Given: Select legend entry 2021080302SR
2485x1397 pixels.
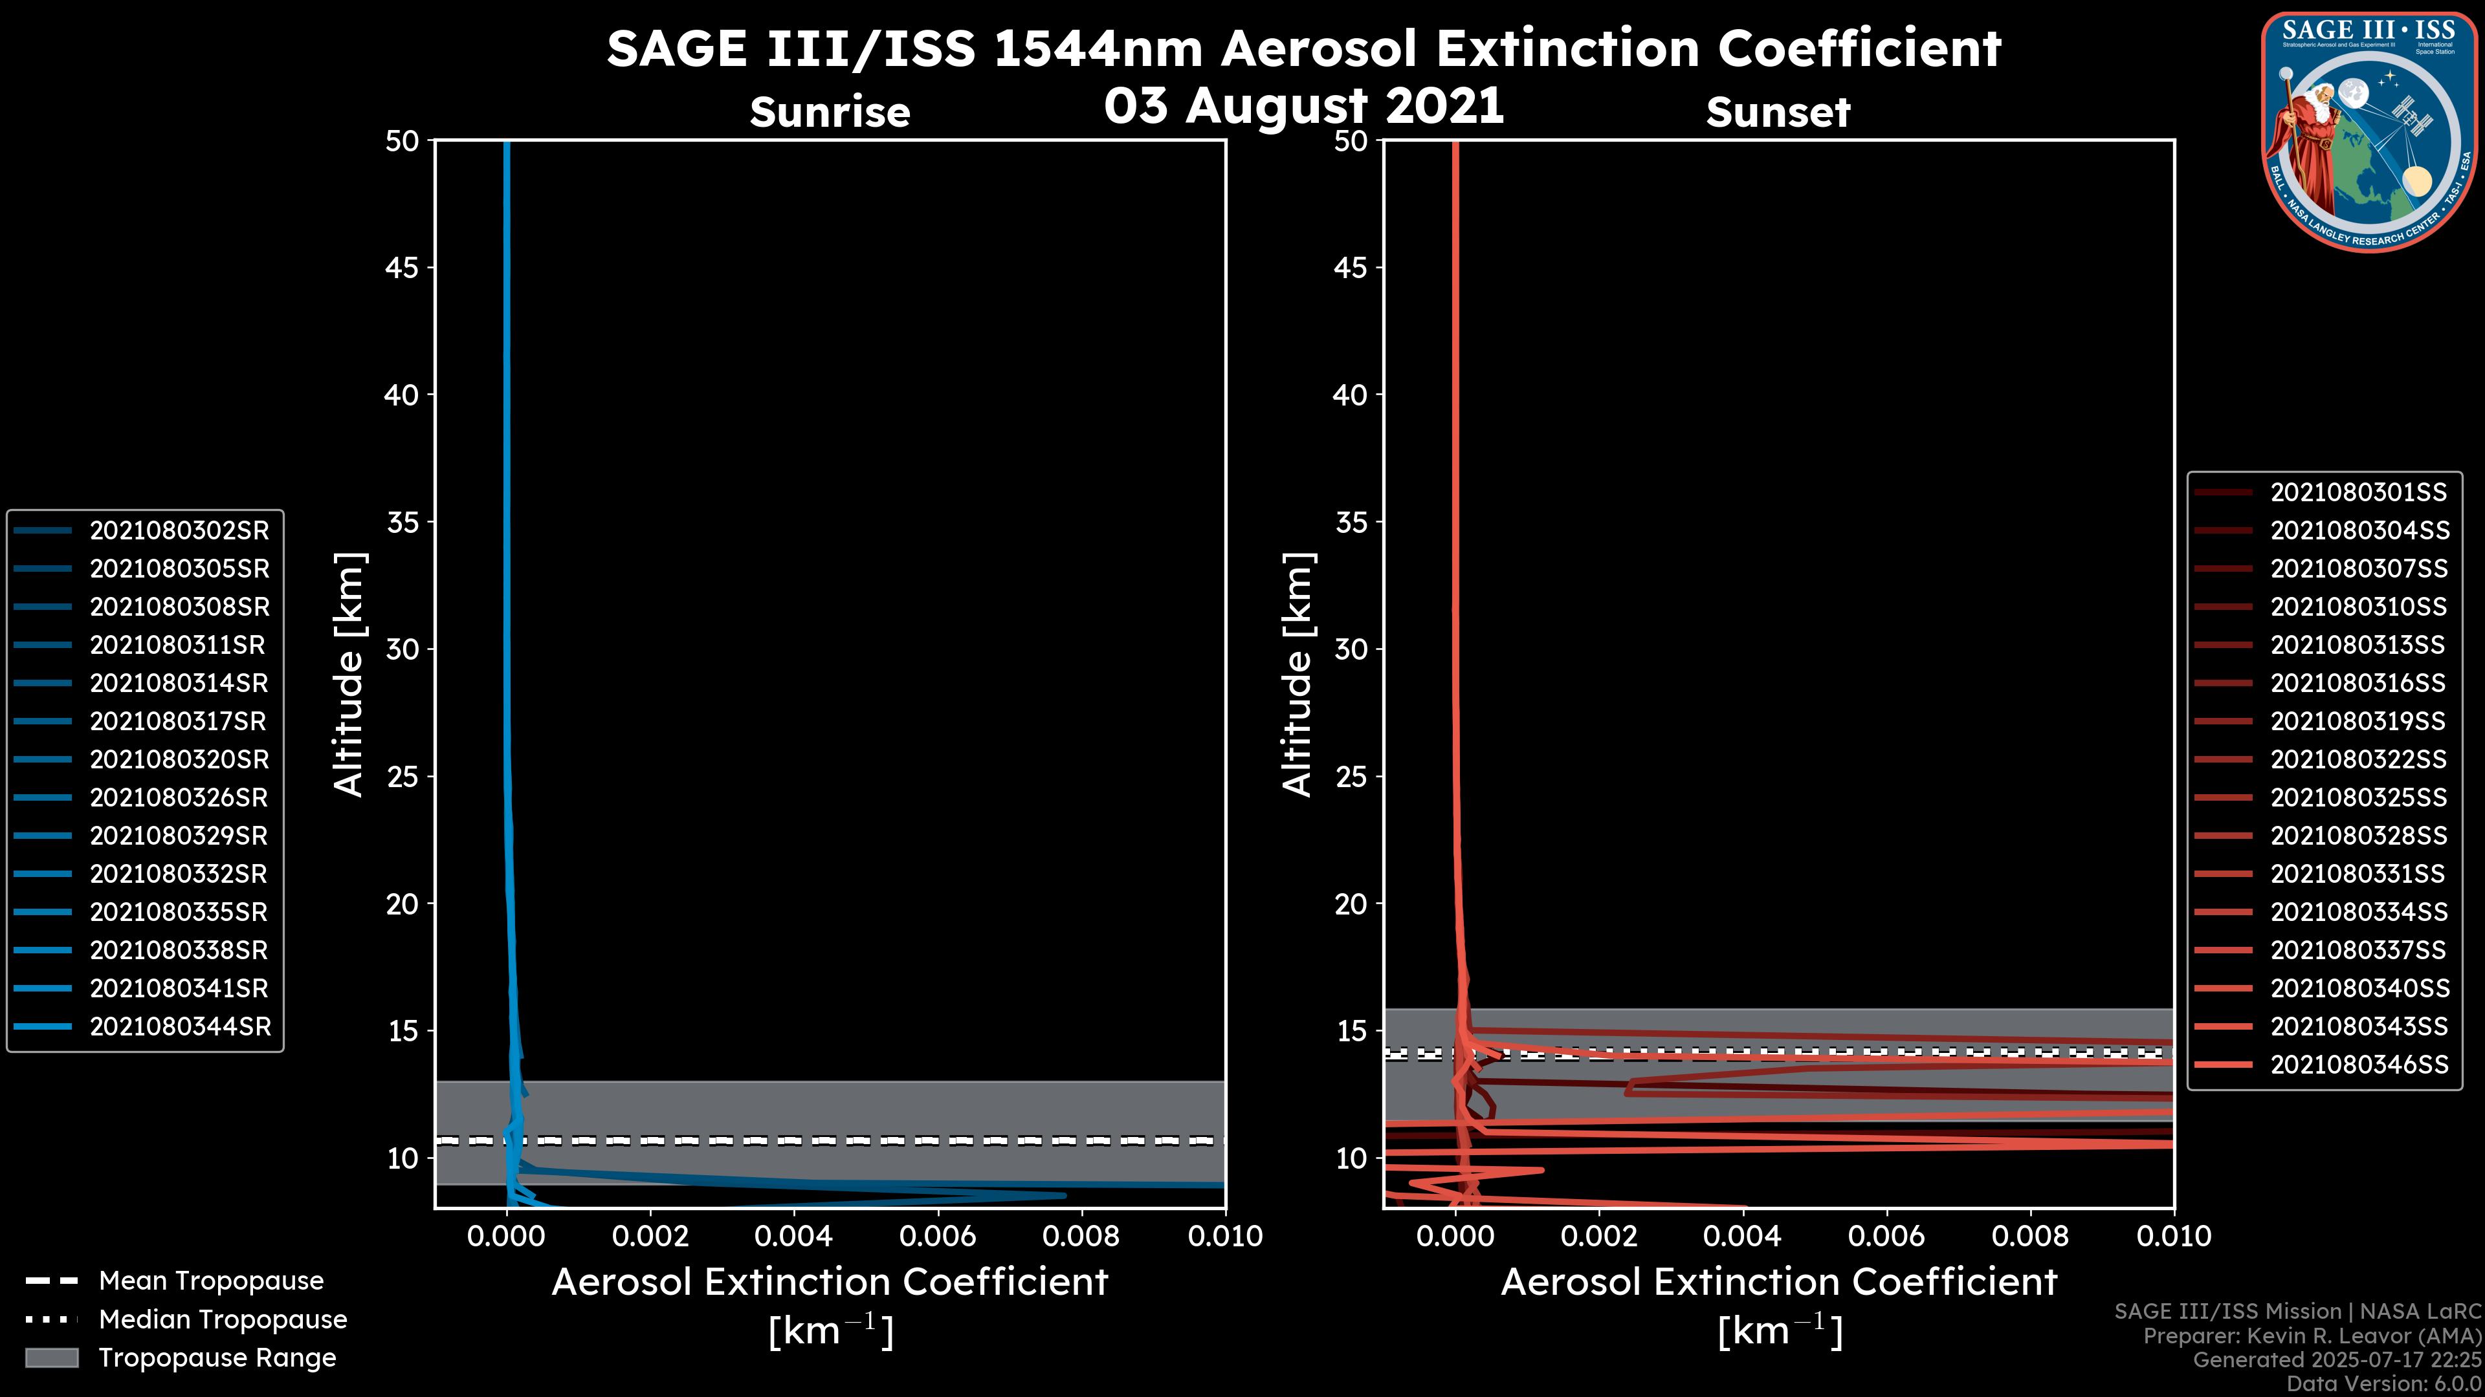Looking at the screenshot, I should click(179, 530).
